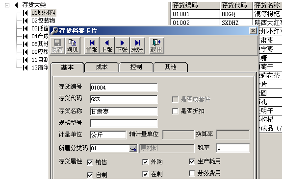Screen dimensions: 282x180
Task: Click the tree icon before 01原材料
Action: [26, 13]
